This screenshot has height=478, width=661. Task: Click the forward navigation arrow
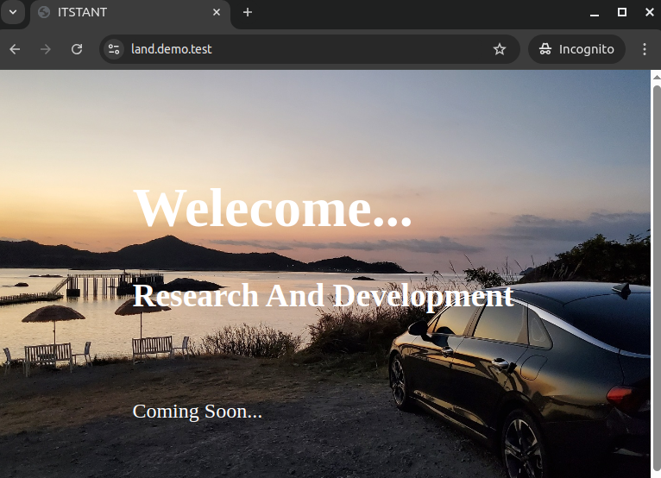[46, 49]
